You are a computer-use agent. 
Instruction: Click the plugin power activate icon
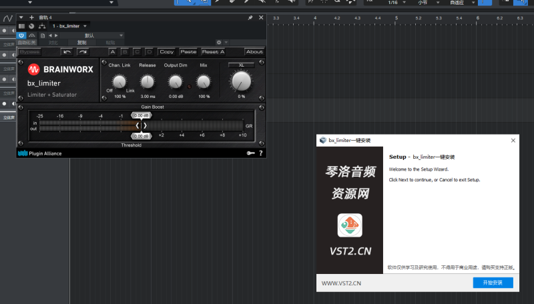(21, 35)
